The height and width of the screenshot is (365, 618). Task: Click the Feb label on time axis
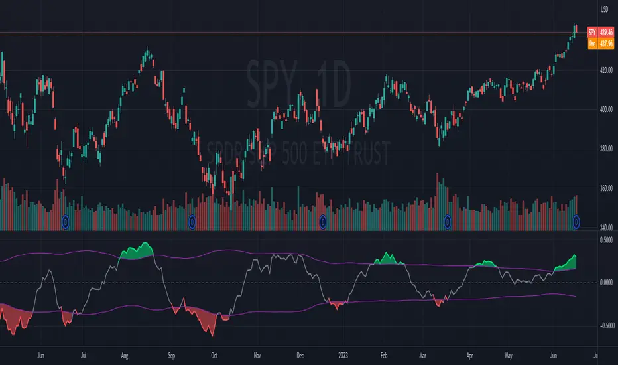[384, 356]
